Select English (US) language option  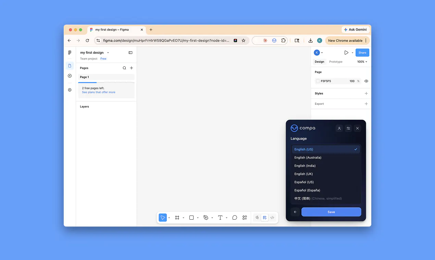tap(326, 149)
